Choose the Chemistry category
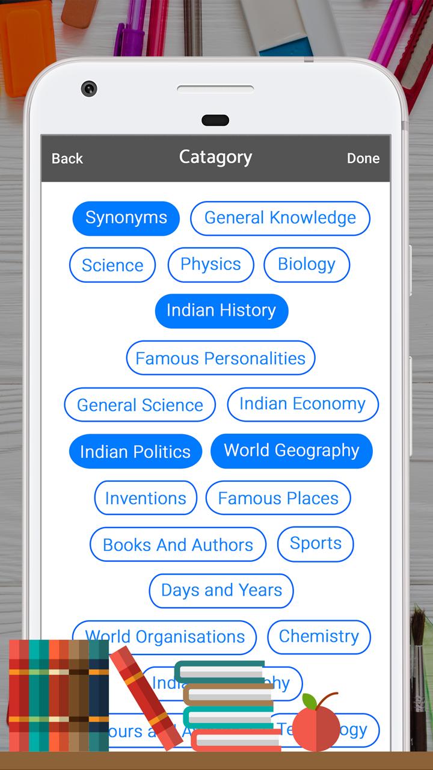Screen dimensions: 433x770 tap(319, 637)
